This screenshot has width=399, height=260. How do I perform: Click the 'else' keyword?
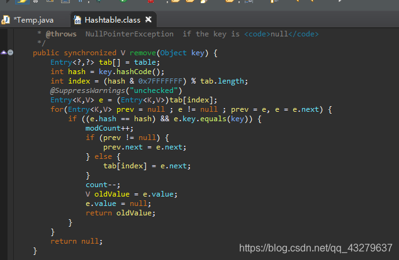[103, 156]
